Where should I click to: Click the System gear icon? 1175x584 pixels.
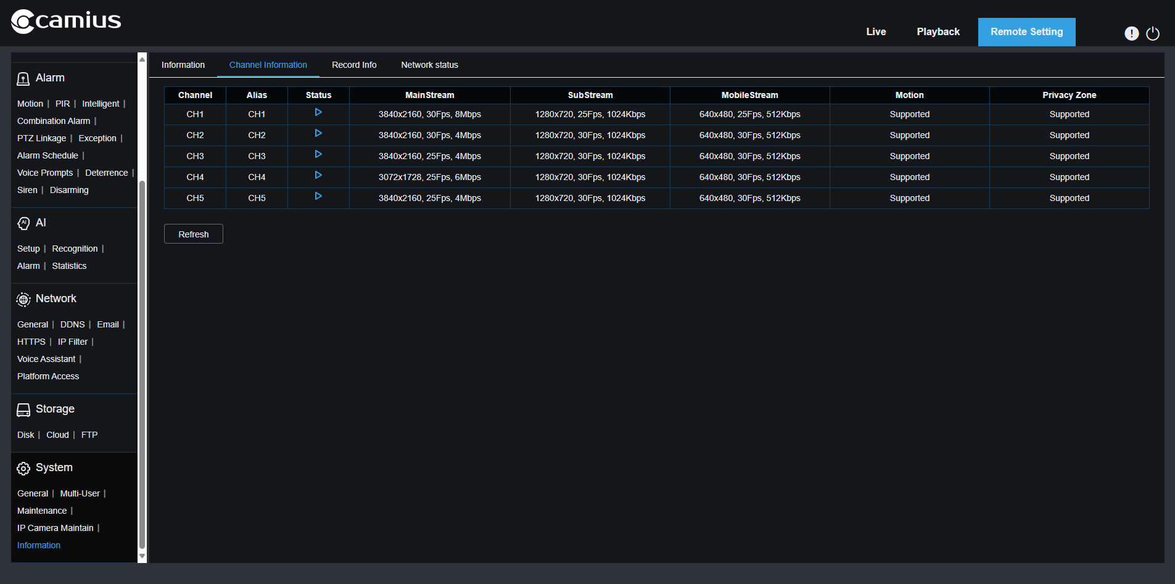[23, 469]
